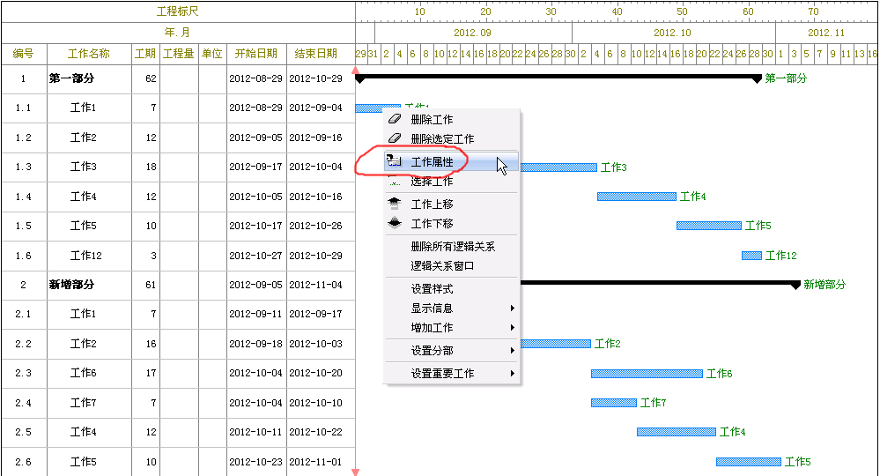The height and width of the screenshot is (476, 880).
Task: Open 逻辑关系窗口 from the context menu
Action: pyautogui.click(x=443, y=266)
